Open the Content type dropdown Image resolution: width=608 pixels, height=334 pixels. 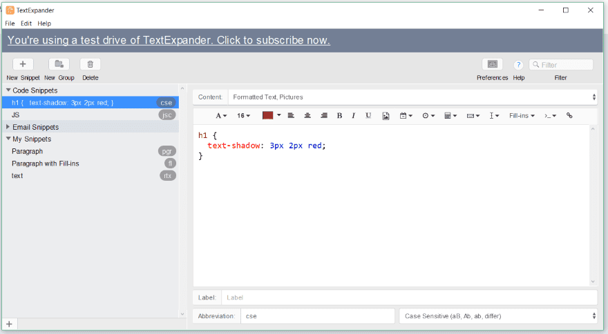[x=413, y=97]
